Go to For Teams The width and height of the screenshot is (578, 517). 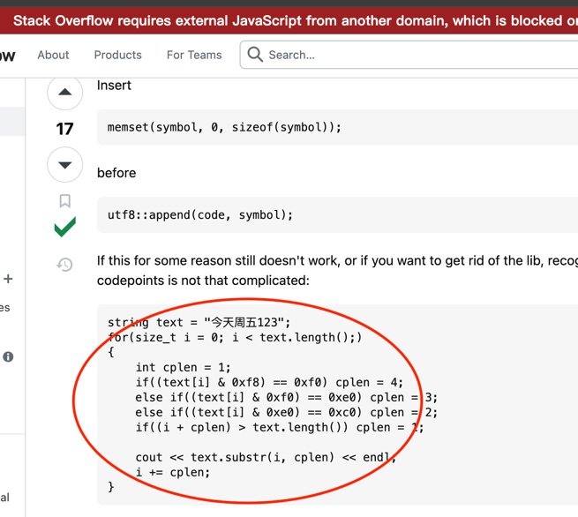coord(194,55)
